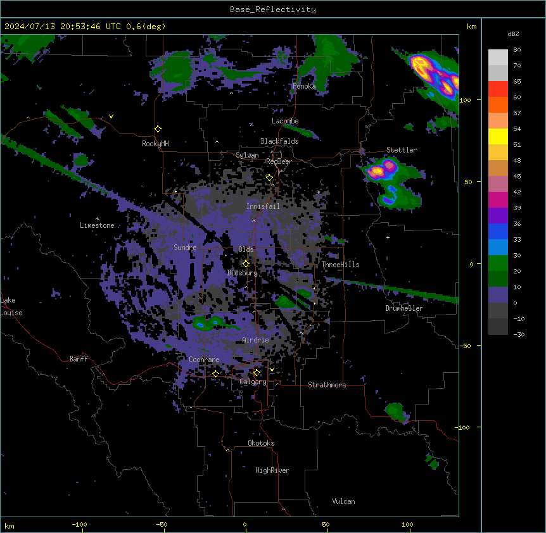This screenshot has height=533, width=546.
Task: Click the km label at bottom left
Action: coord(9,526)
